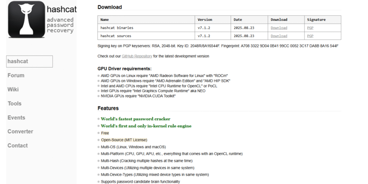Open PGP signature for hashcat sources
This screenshot has width=368, height=184.
click(310, 36)
